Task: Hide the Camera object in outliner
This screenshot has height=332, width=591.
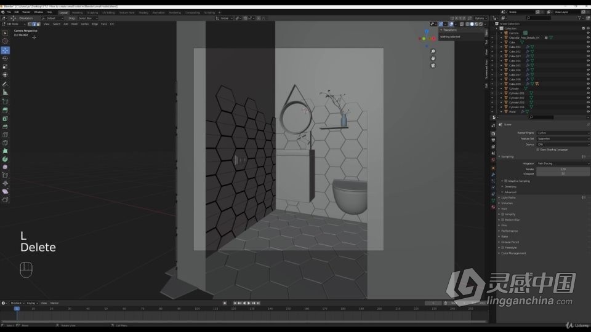Action: (x=588, y=33)
